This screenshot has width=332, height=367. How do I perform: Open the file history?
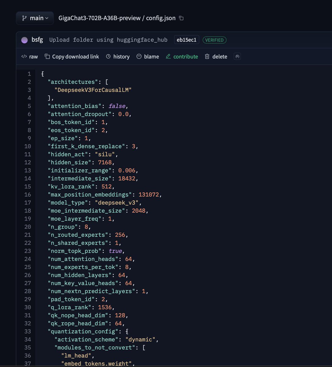pyautogui.click(x=118, y=57)
